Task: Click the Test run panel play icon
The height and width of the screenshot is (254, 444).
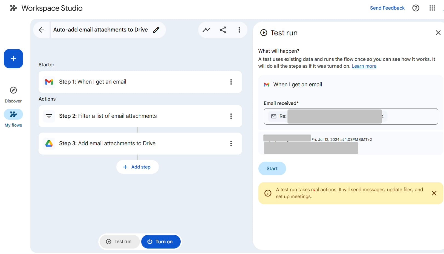Action: pos(264,33)
